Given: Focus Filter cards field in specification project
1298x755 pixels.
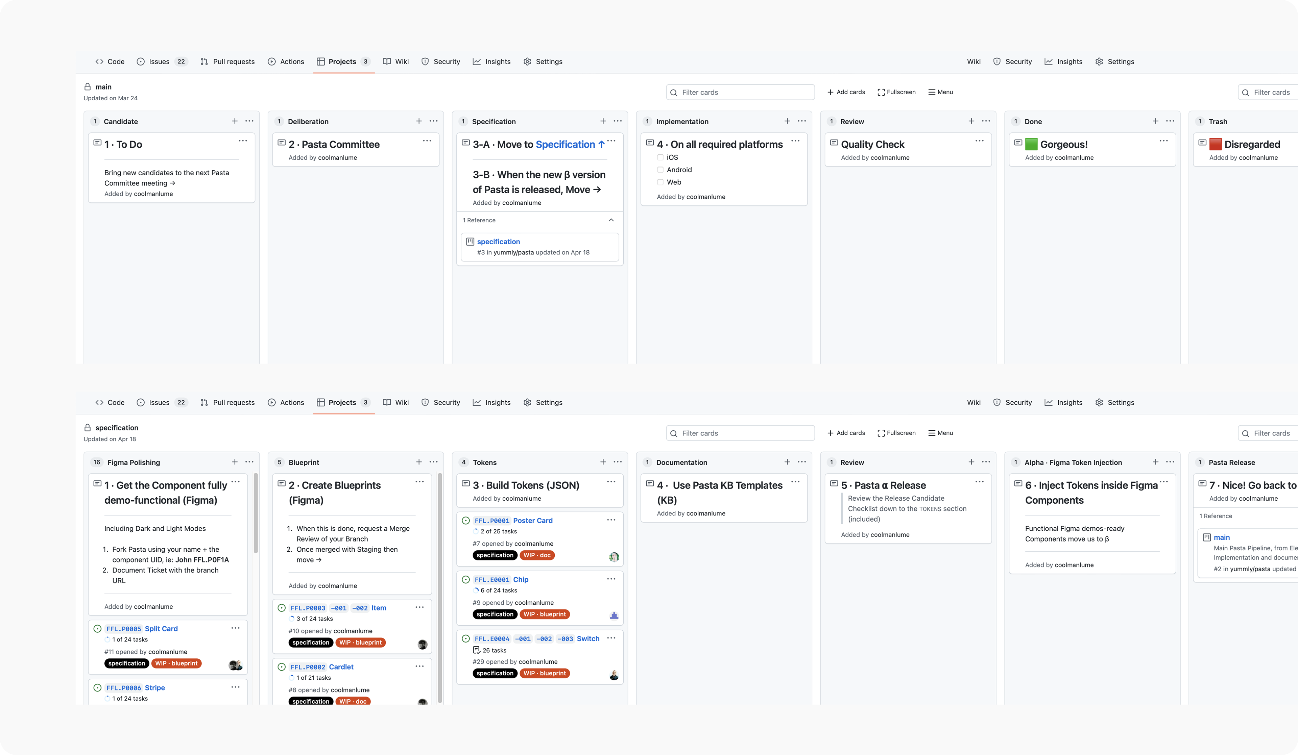Looking at the screenshot, I should tap(740, 433).
